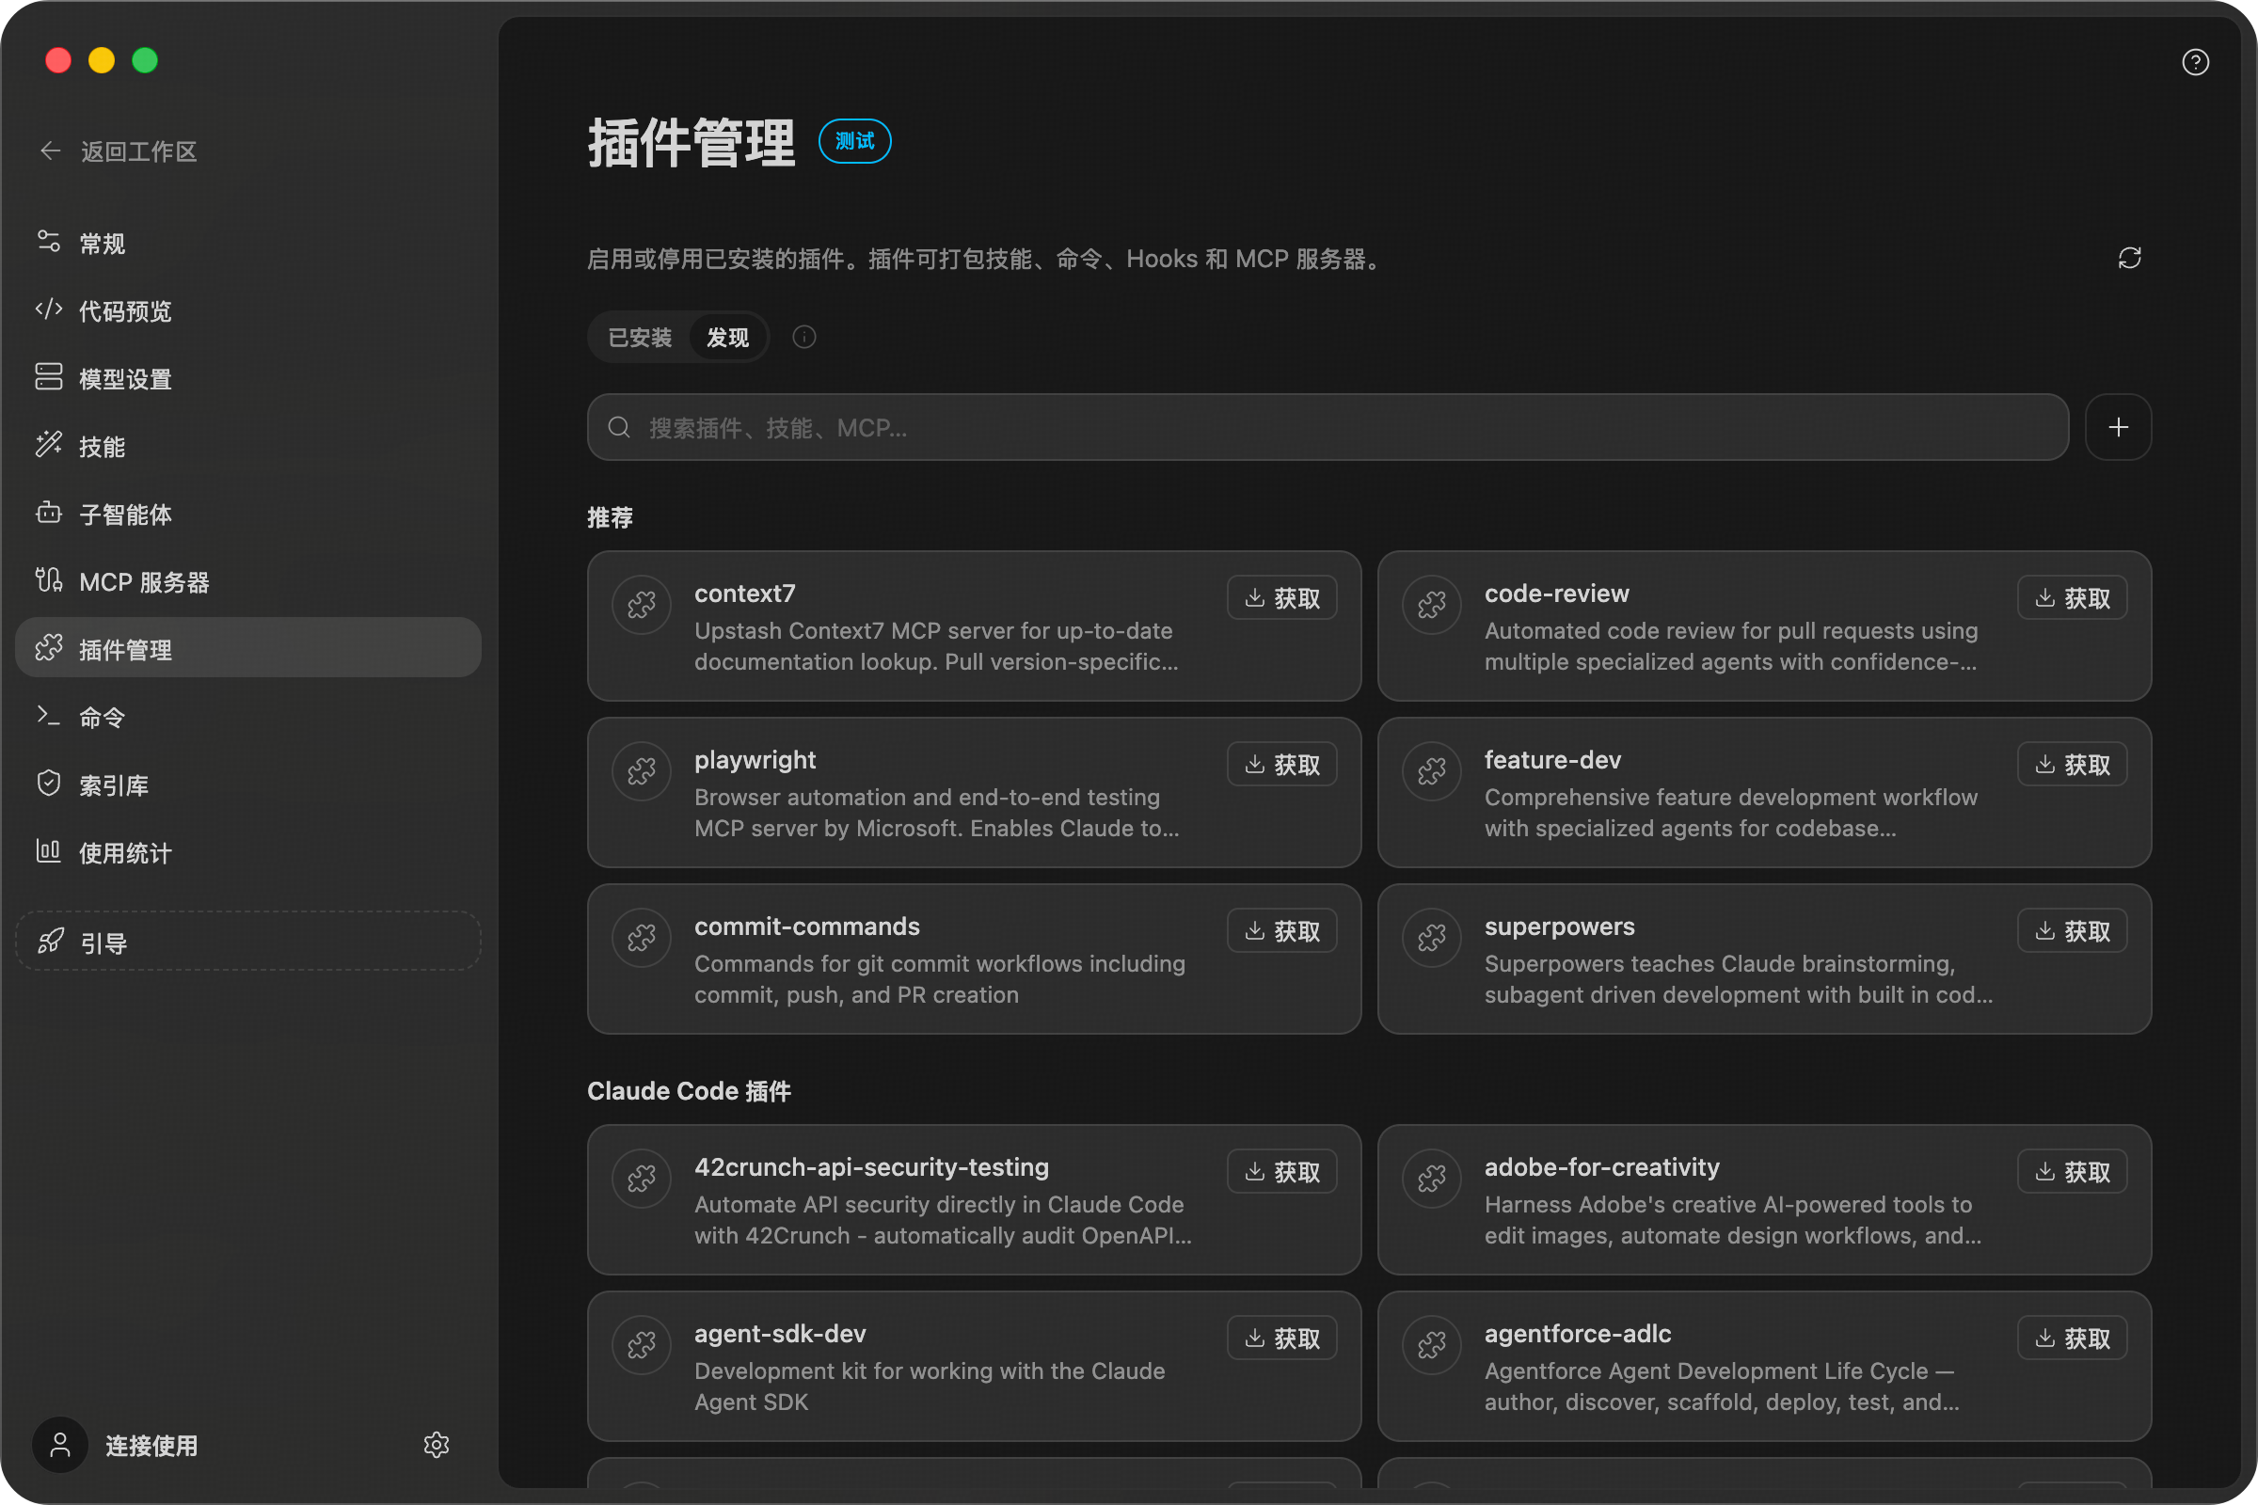Click the agent-sdk-dev plugin puzzle icon
2258x1505 pixels.
point(642,1345)
